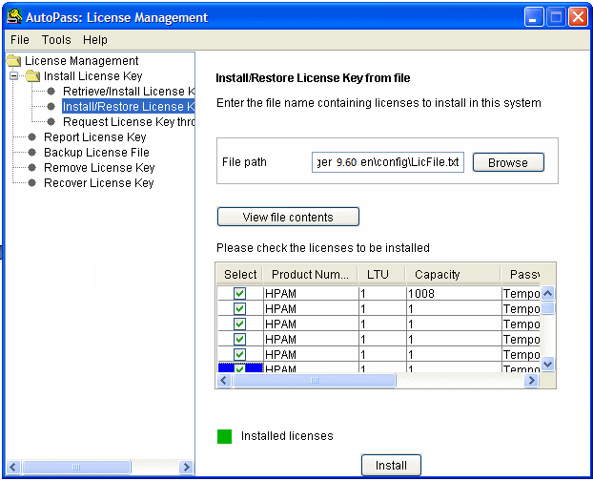Toggle checkbox in fifth HPAM license row

tap(239, 355)
